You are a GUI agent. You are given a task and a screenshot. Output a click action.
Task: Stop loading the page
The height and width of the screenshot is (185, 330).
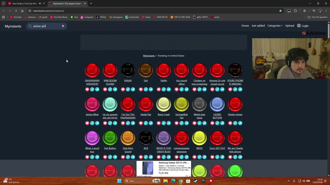(x=16, y=11)
